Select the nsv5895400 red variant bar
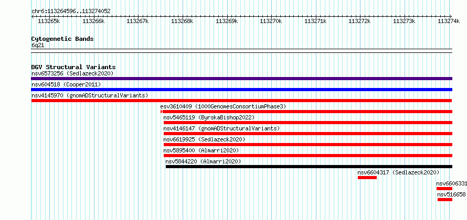Screen dimensions: 467x220 click(x=308, y=156)
